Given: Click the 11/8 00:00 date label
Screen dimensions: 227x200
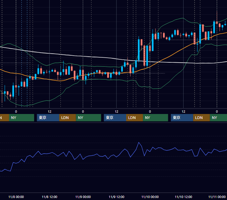Looking at the screenshot, I should coord(16,197).
